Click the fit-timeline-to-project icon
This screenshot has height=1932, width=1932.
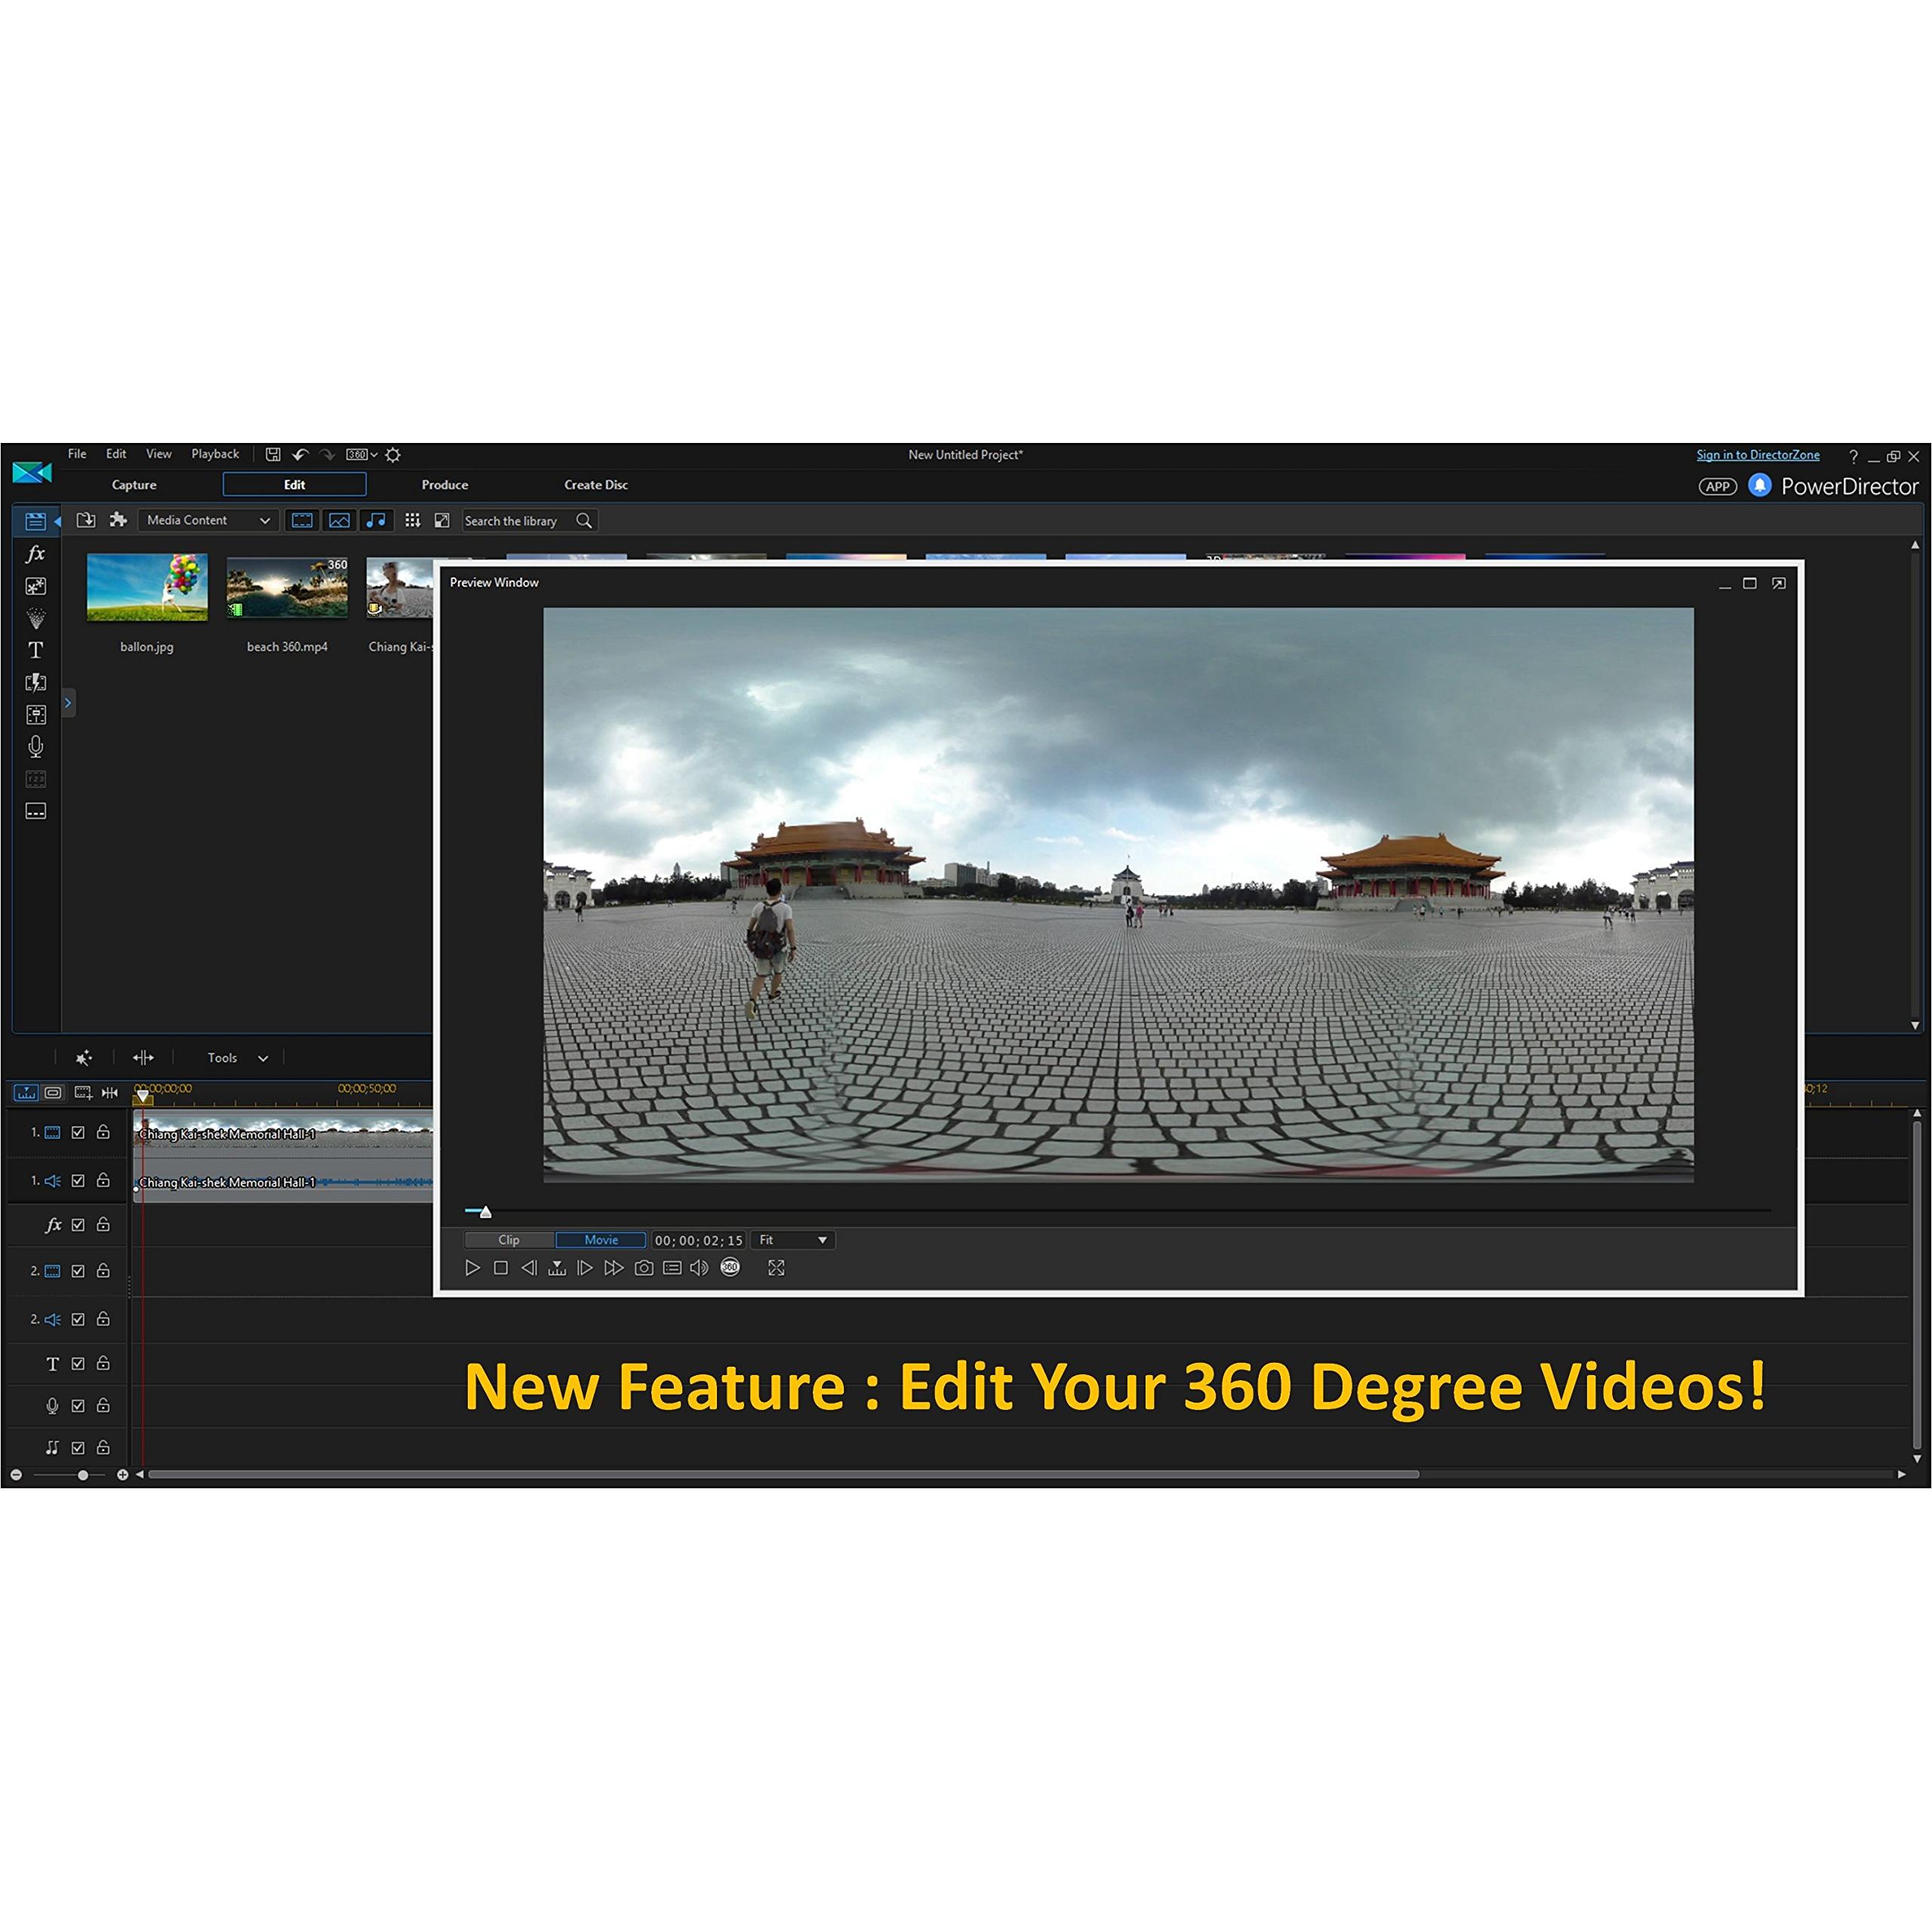pyautogui.click(x=110, y=1092)
